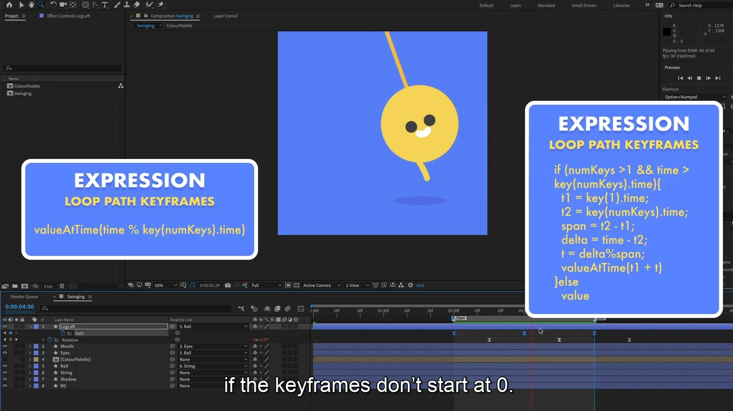Select the Rounded Rectangle shape tool
The width and height of the screenshot is (733, 411).
click(85, 5)
